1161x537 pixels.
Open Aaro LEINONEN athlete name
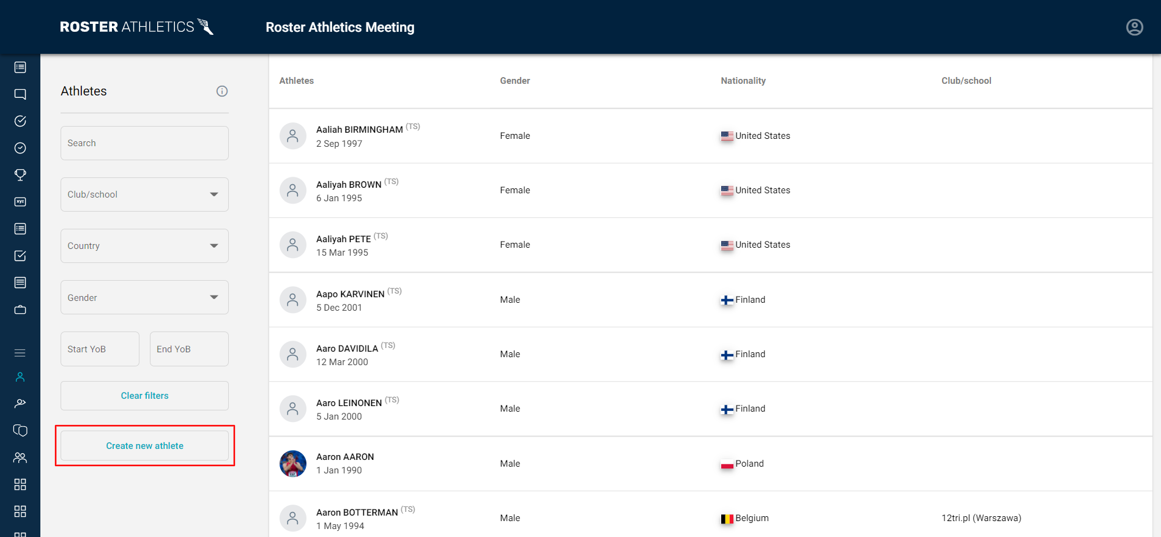349,403
